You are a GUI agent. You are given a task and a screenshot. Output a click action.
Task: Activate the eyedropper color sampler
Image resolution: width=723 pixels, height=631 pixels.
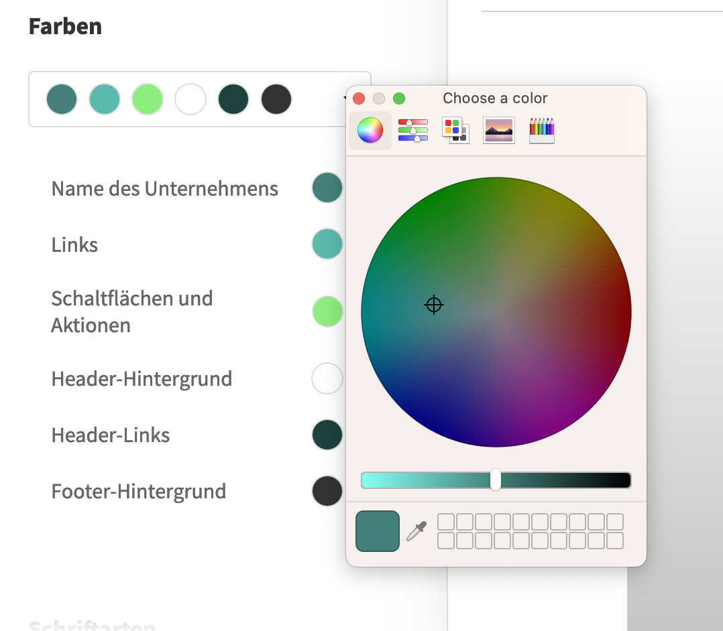click(416, 532)
